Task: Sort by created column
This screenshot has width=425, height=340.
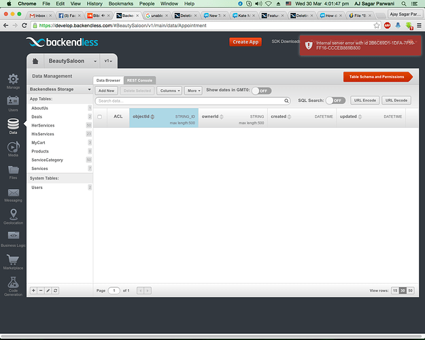Action: 289,116
